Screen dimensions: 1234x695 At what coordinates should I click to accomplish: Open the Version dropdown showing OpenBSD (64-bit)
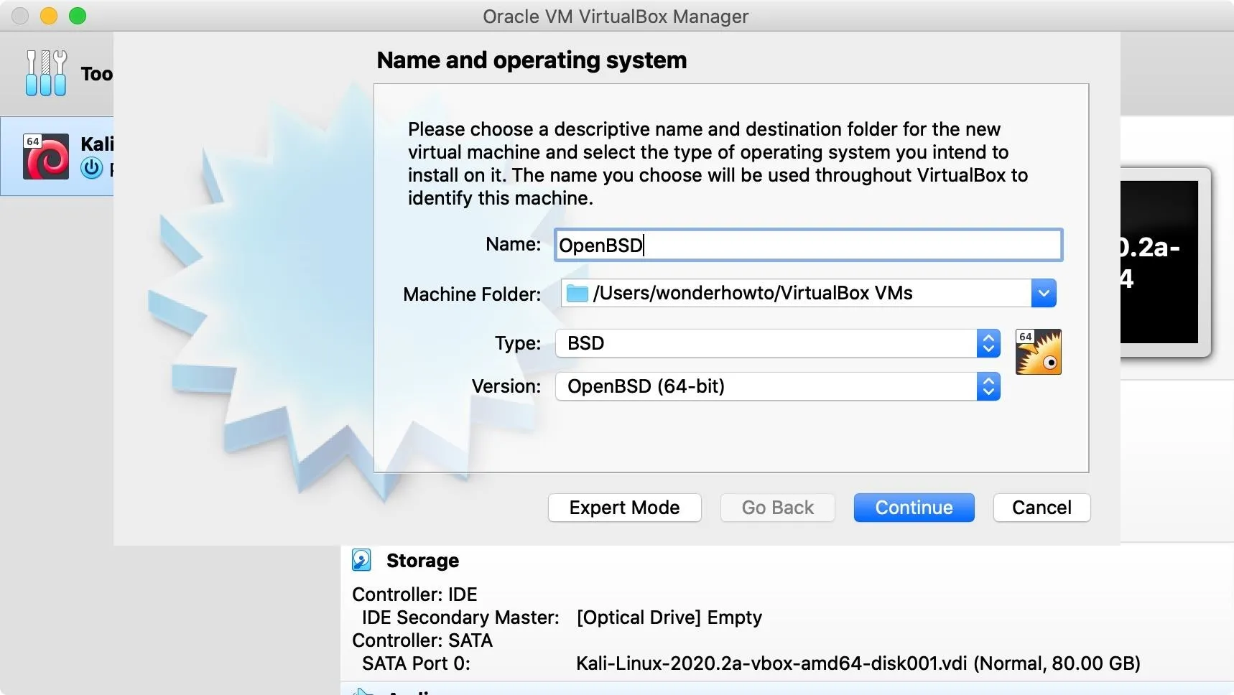coord(777,386)
